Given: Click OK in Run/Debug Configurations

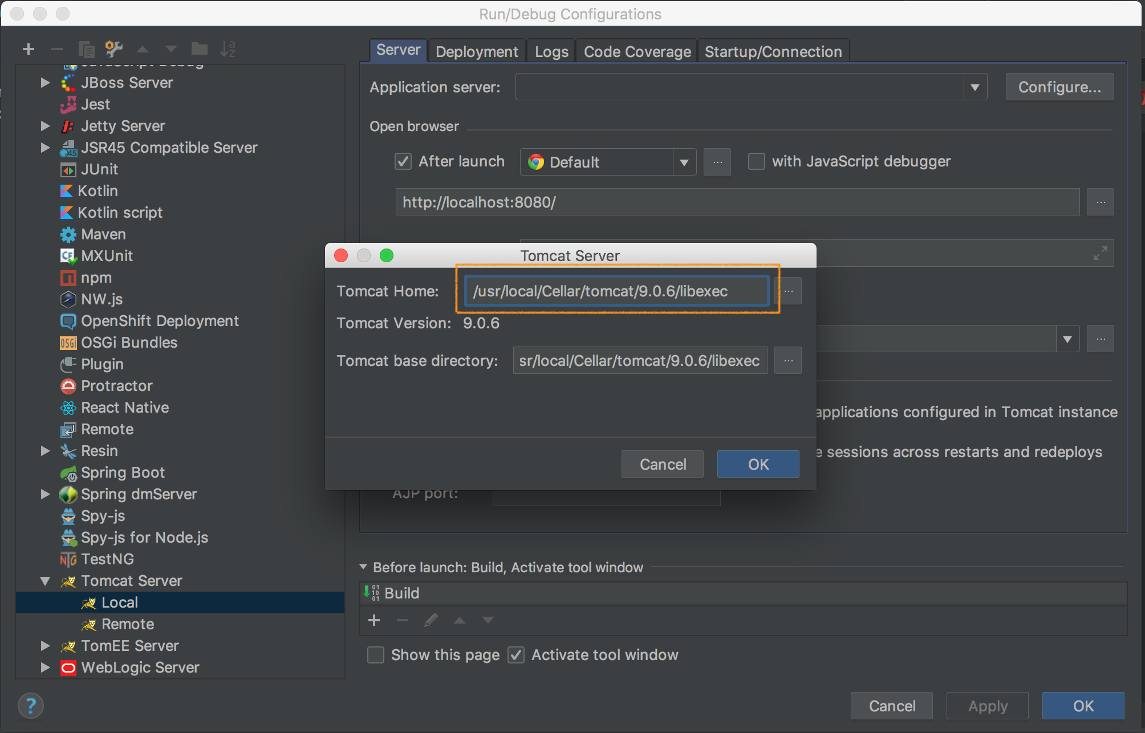Looking at the screenshot, I should 1083,706.
